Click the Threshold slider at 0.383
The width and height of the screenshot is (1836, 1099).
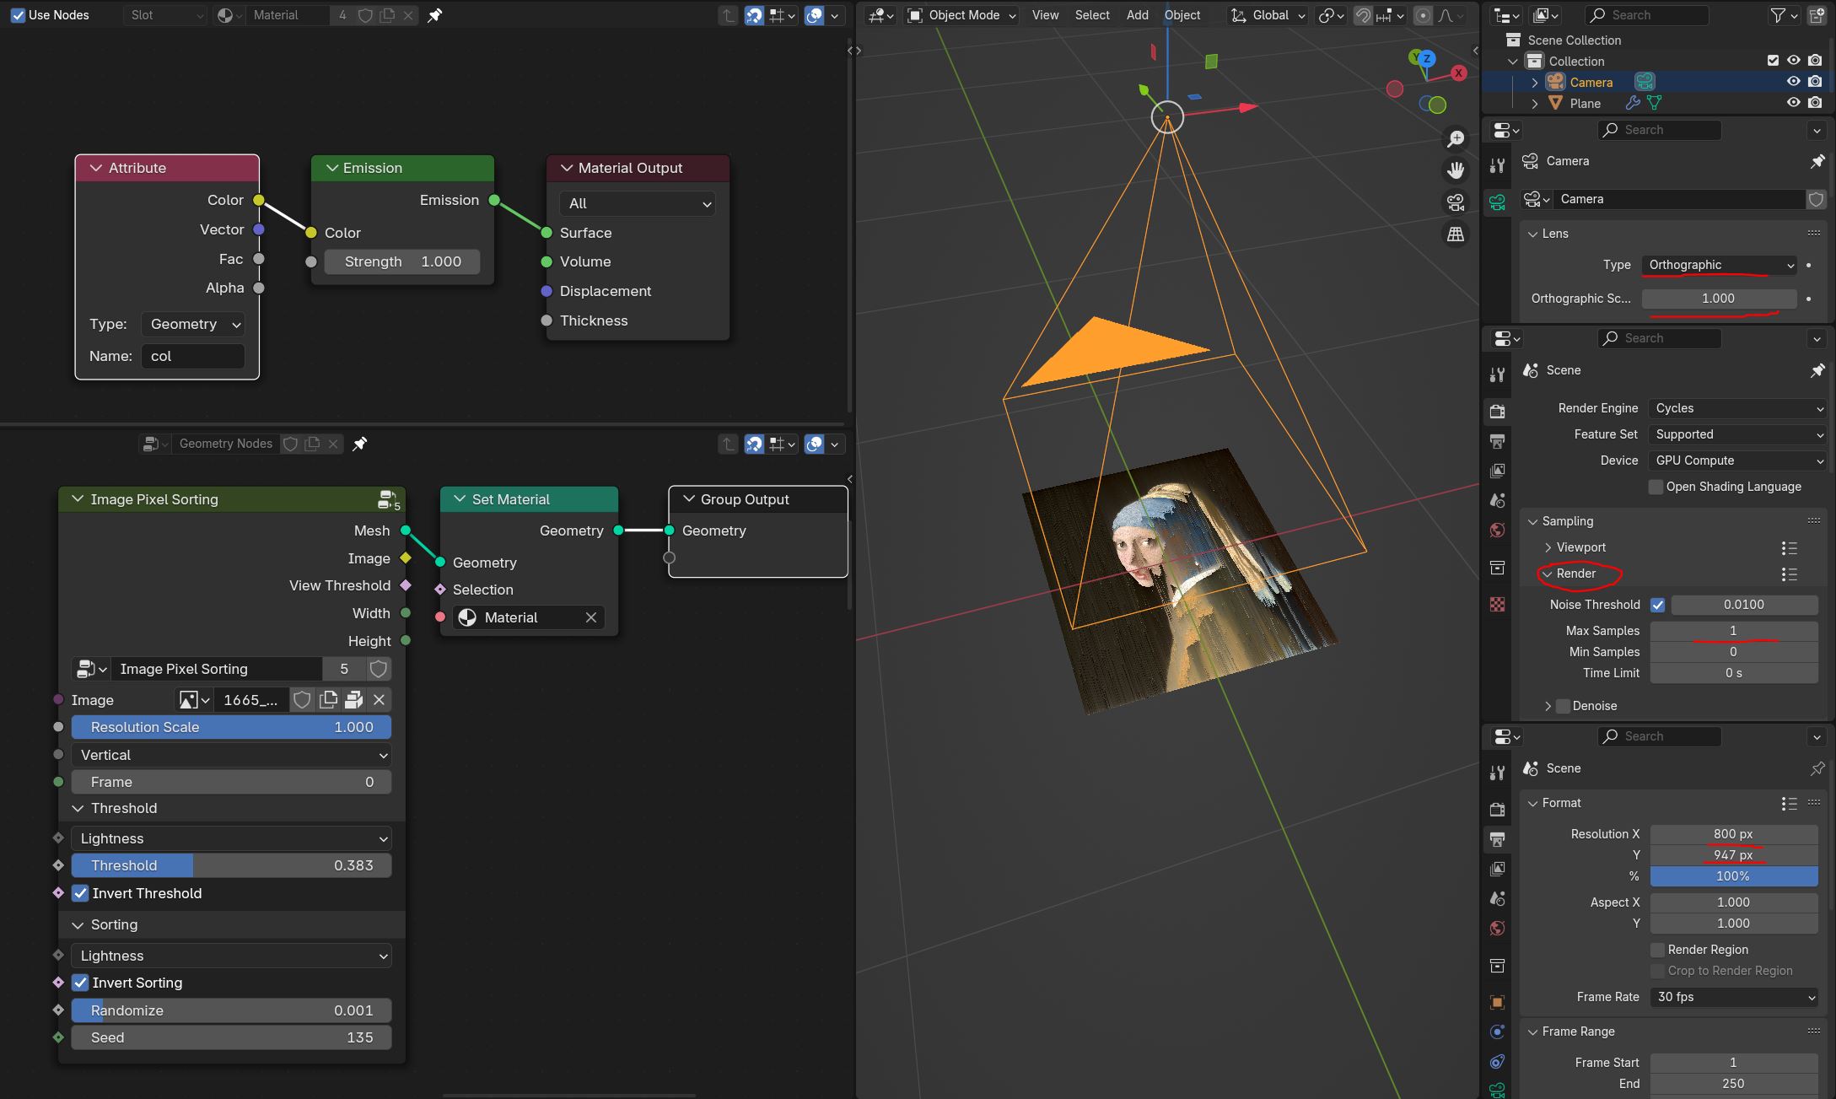coord(231,865)
